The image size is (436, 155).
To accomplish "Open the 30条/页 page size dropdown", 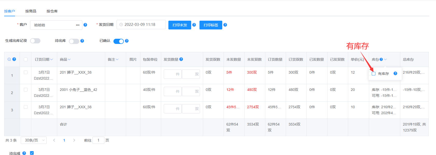I will point(34,140).
